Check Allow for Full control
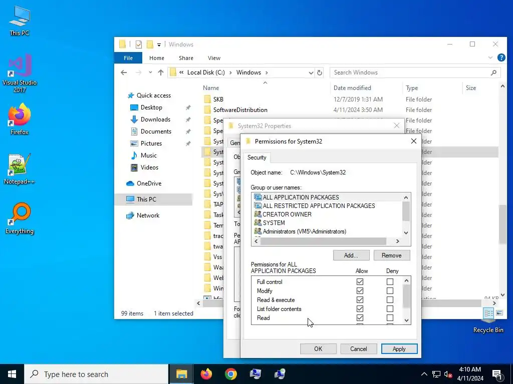Image resolution: width=513 pixels, height=384 pixels. pyautogui.click(x=360, y=281)
